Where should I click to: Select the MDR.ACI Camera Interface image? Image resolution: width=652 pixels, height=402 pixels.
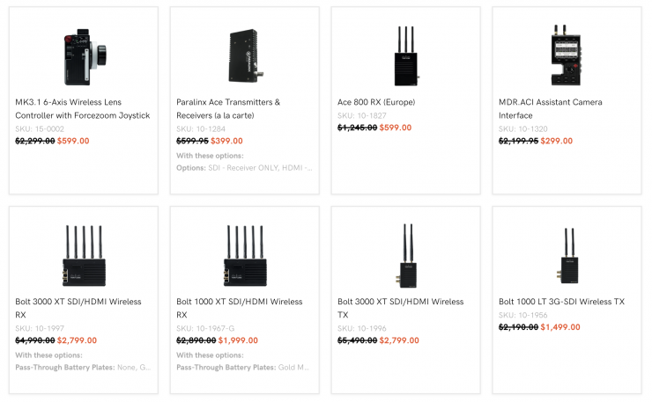(x=567, y=54)
